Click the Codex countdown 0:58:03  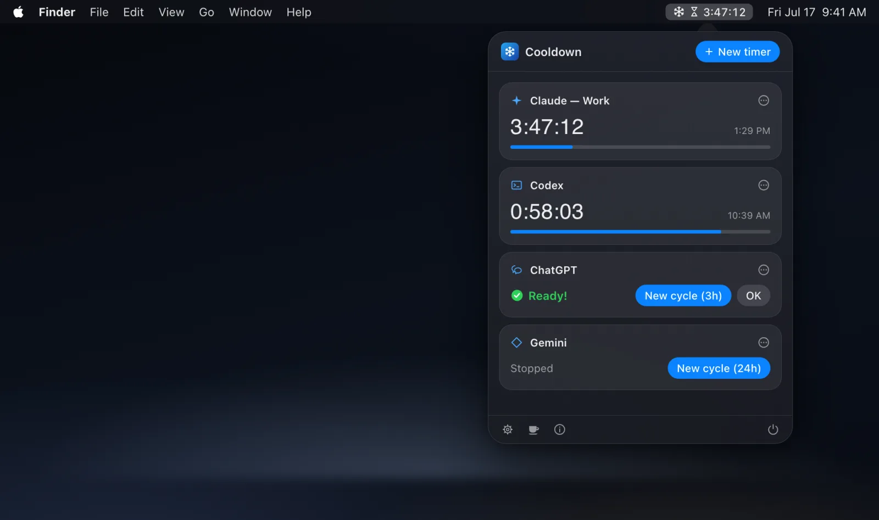pyautogui.click(x=547, y=211)
